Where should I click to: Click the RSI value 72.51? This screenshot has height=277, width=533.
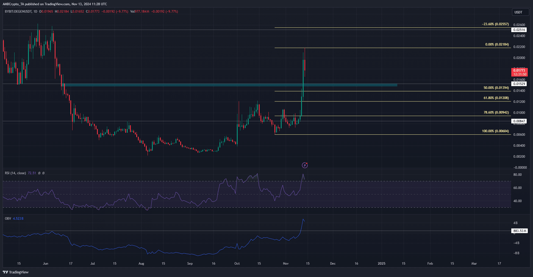[x=32, y=173]
